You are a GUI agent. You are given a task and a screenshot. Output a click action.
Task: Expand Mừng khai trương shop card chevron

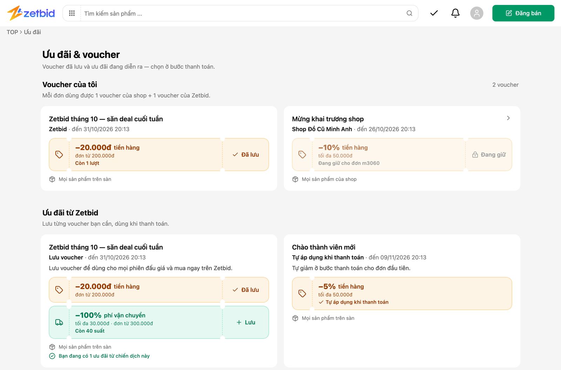coord(508,118)
